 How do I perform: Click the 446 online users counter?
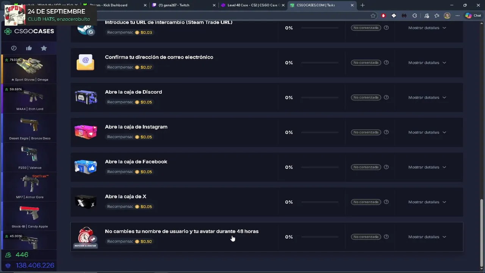click(17, 255)
